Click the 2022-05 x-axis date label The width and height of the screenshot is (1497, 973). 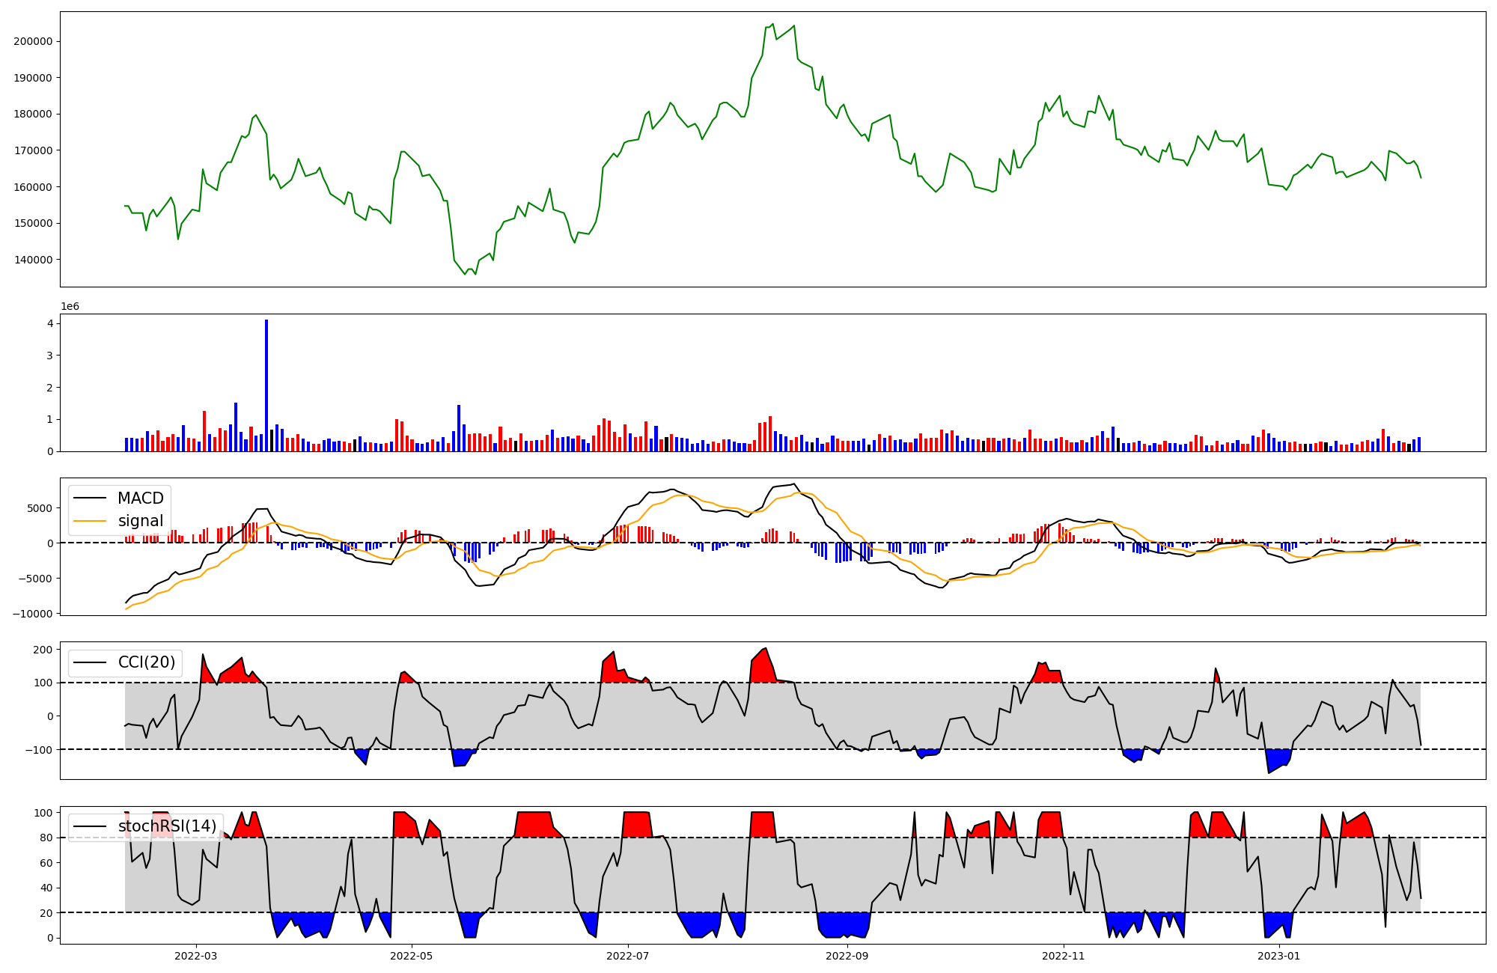click(411, 956)
